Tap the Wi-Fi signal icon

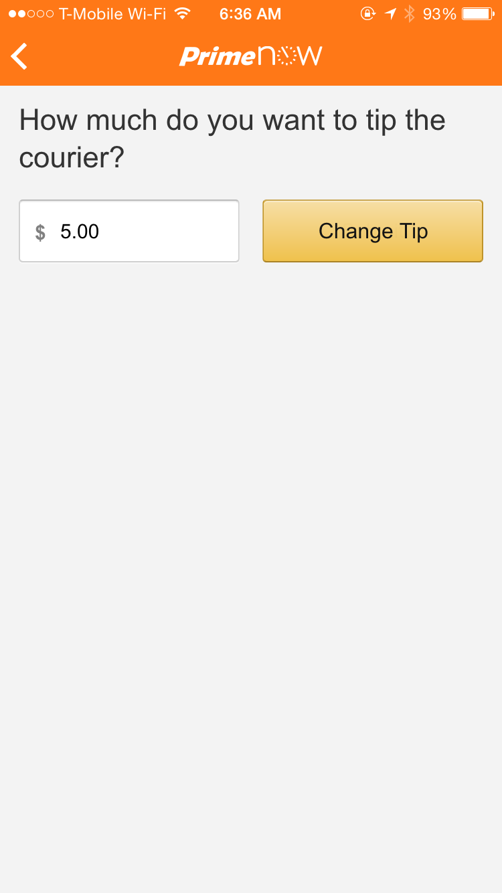tap(181, 13)
